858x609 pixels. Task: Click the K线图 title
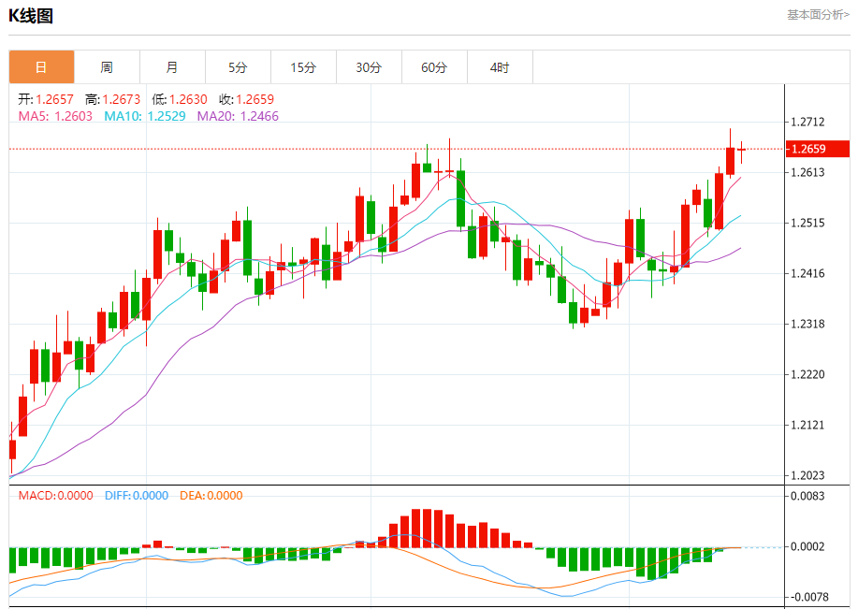(31, 16)
